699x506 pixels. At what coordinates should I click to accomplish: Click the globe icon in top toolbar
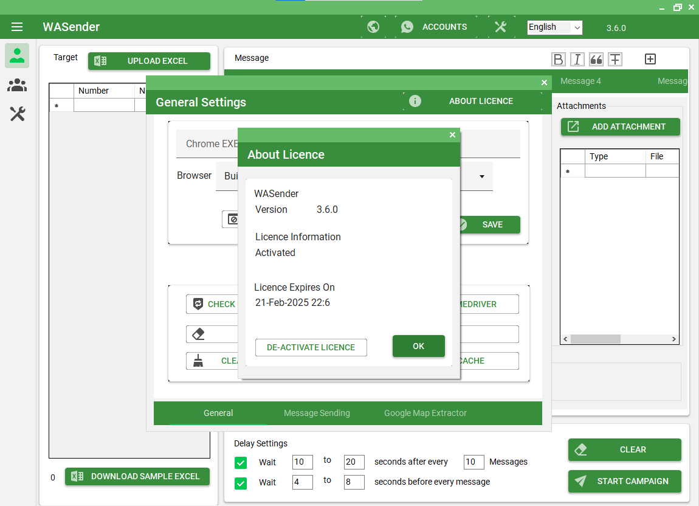click(x=373, y=27)
